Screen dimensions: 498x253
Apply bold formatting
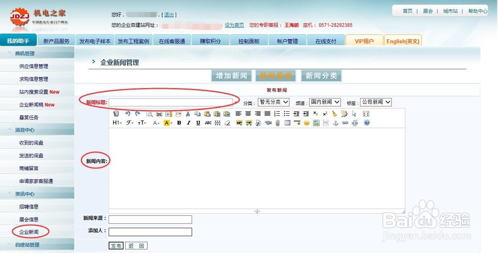click(179, 123)
